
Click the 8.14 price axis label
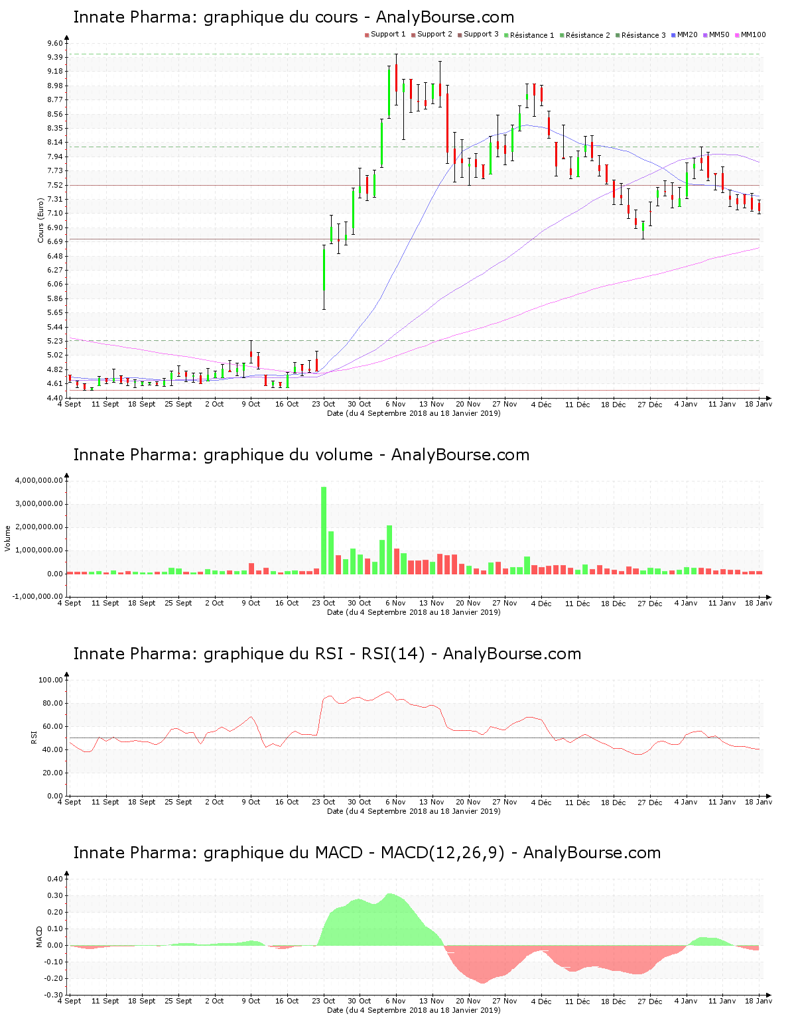pyautogui.click(x=55, y=142)
